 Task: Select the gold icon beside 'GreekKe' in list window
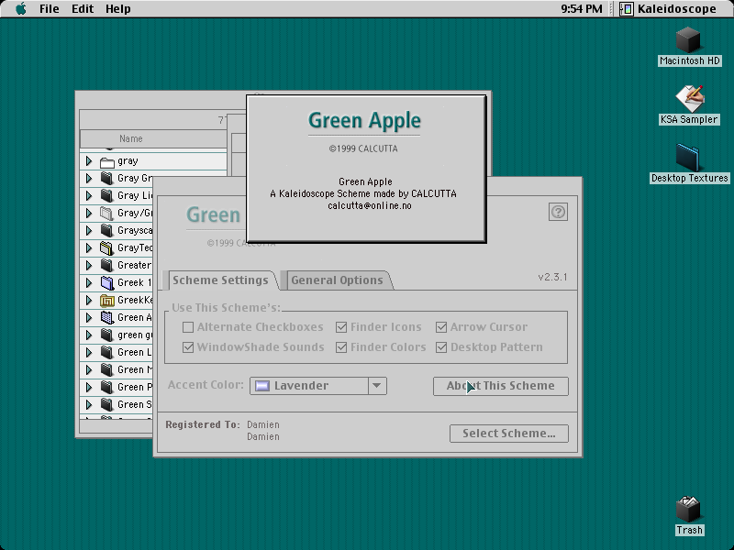click(x=107, y=301)
